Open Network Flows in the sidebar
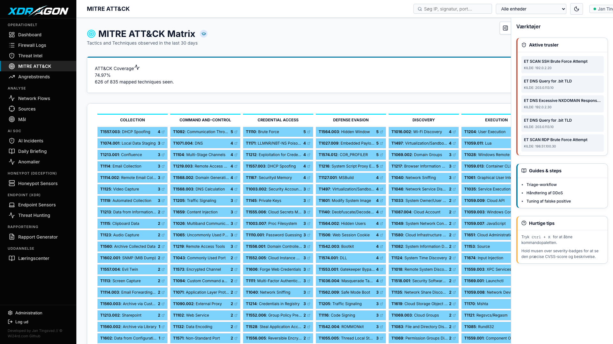 (x=38, y=98)
